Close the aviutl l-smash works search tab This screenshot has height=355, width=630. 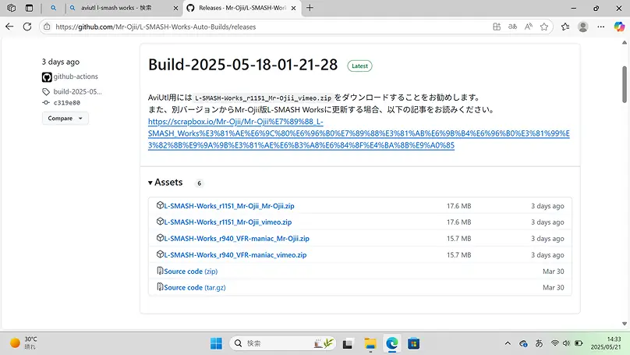pyautogui.click(x=175, y=8)
